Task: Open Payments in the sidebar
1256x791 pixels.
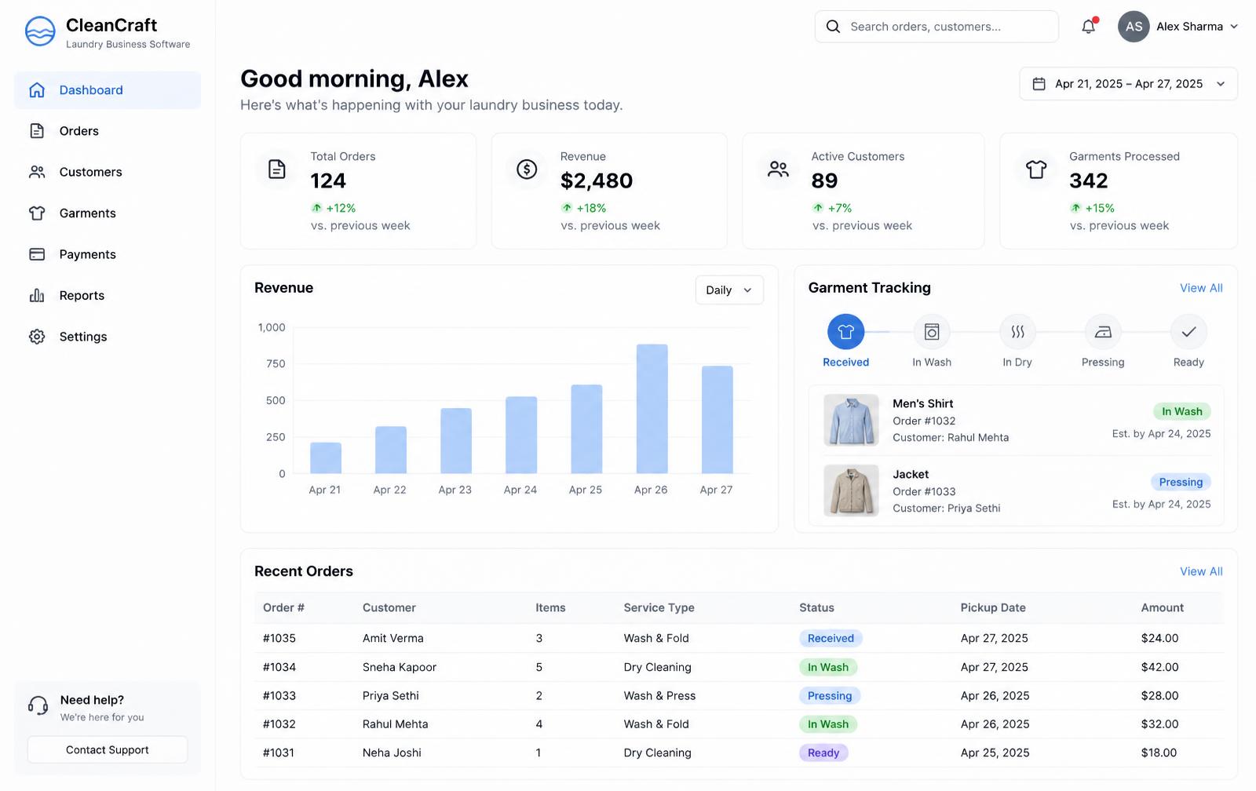Action: pyautogui.click(x=108, y=254)
